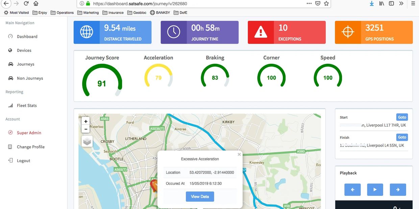The height and width of the screenshot is (209, 419).
Task: Toggle the browser sidebar icon
Action: click(x=391, y=4)
